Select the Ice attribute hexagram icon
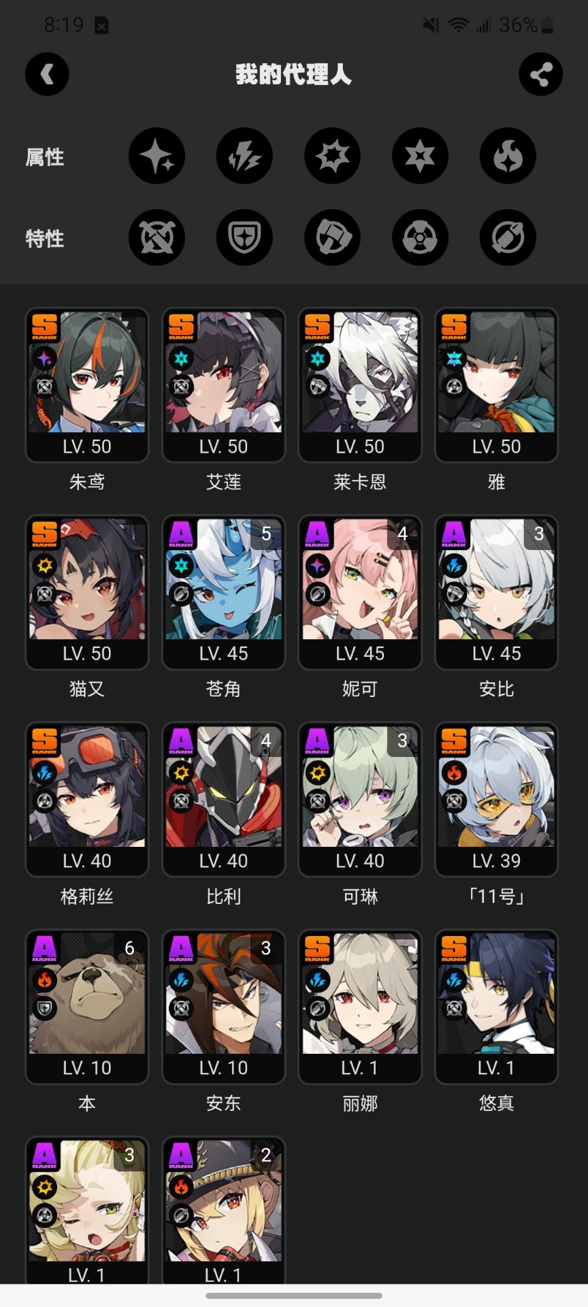This screenshot has width=588, height=1307. click(x=420, y=156)
